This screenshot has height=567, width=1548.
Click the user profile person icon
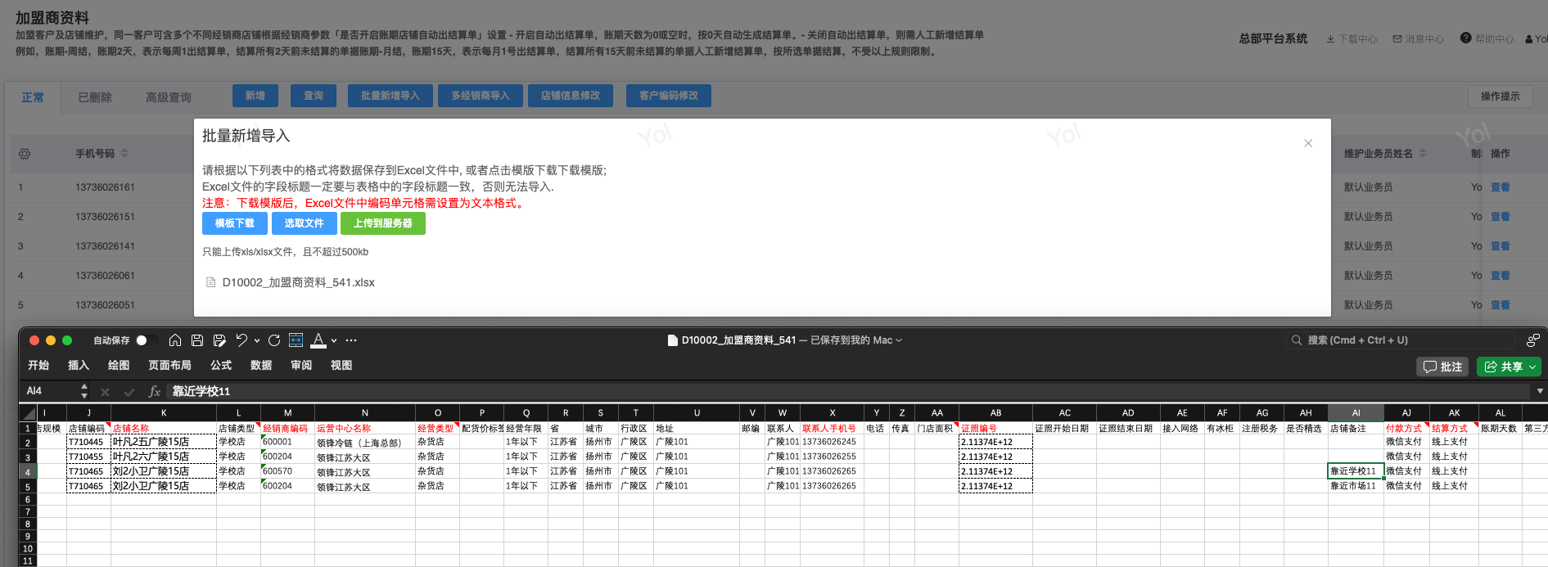point(1529,38)
